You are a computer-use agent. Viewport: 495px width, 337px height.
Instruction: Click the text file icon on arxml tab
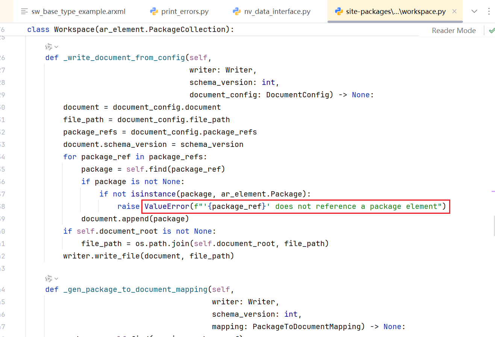[24, 12]
